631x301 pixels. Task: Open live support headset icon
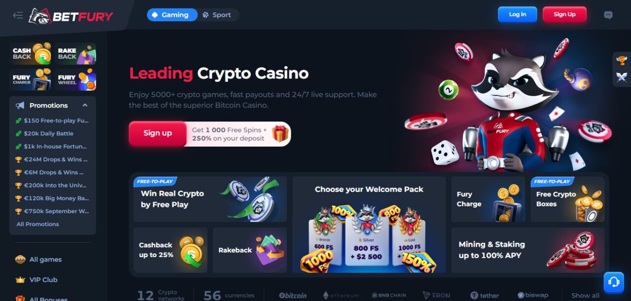(x=614, y=282)
